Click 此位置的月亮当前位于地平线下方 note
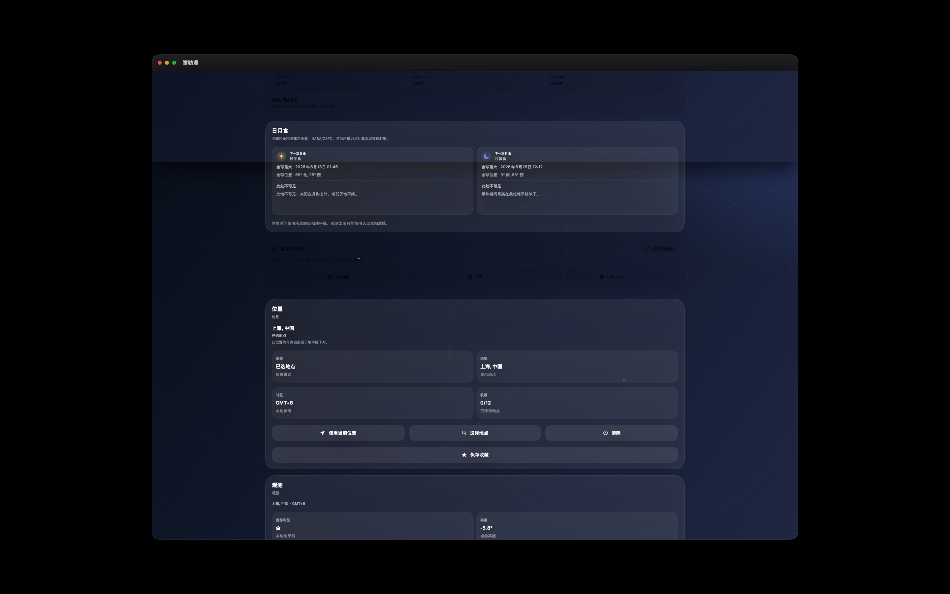 300,343
